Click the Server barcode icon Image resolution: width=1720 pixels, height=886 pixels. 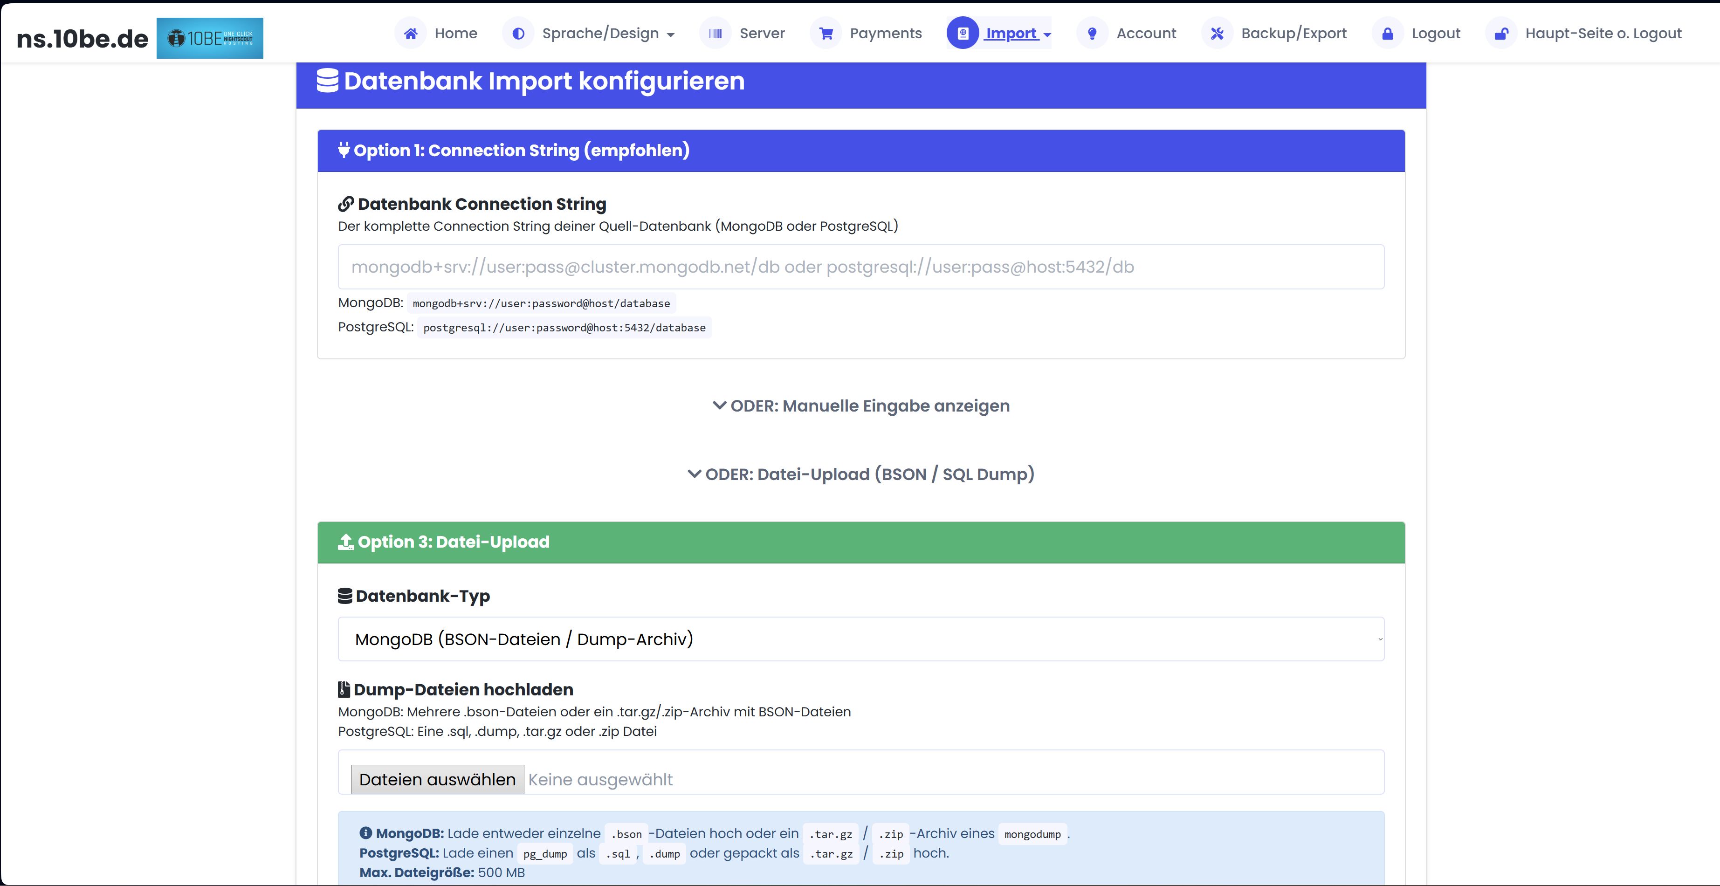[715, 33]
